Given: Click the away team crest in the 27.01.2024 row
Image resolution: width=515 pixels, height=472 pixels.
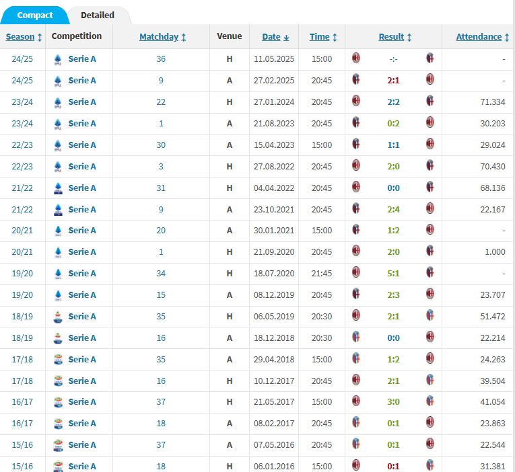Looking at the screenshot, I should 430,101.
